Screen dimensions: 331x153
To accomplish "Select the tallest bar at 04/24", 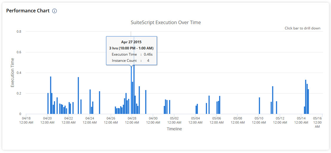I will (90, 102).
